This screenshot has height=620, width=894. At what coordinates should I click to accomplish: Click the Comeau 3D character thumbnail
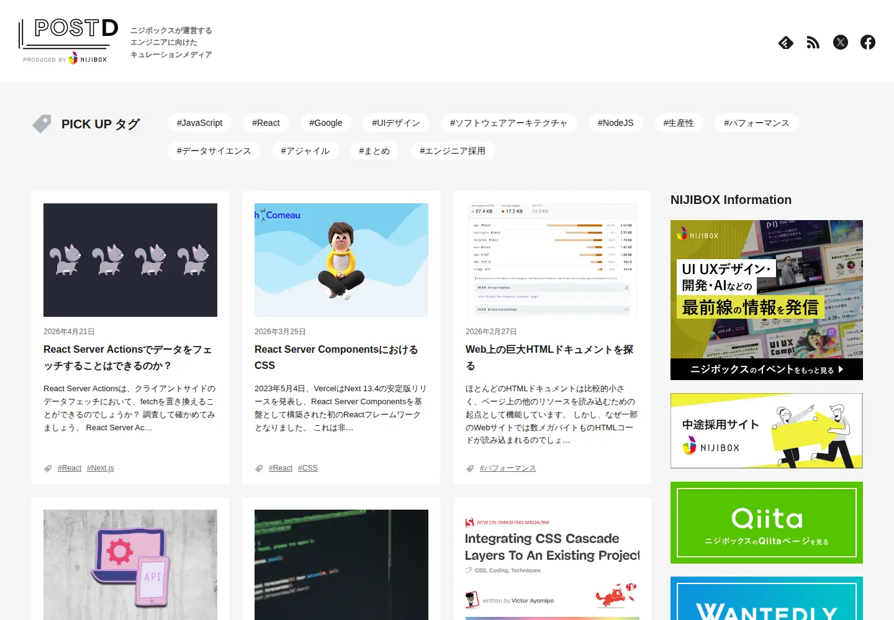tap(341, 260)
